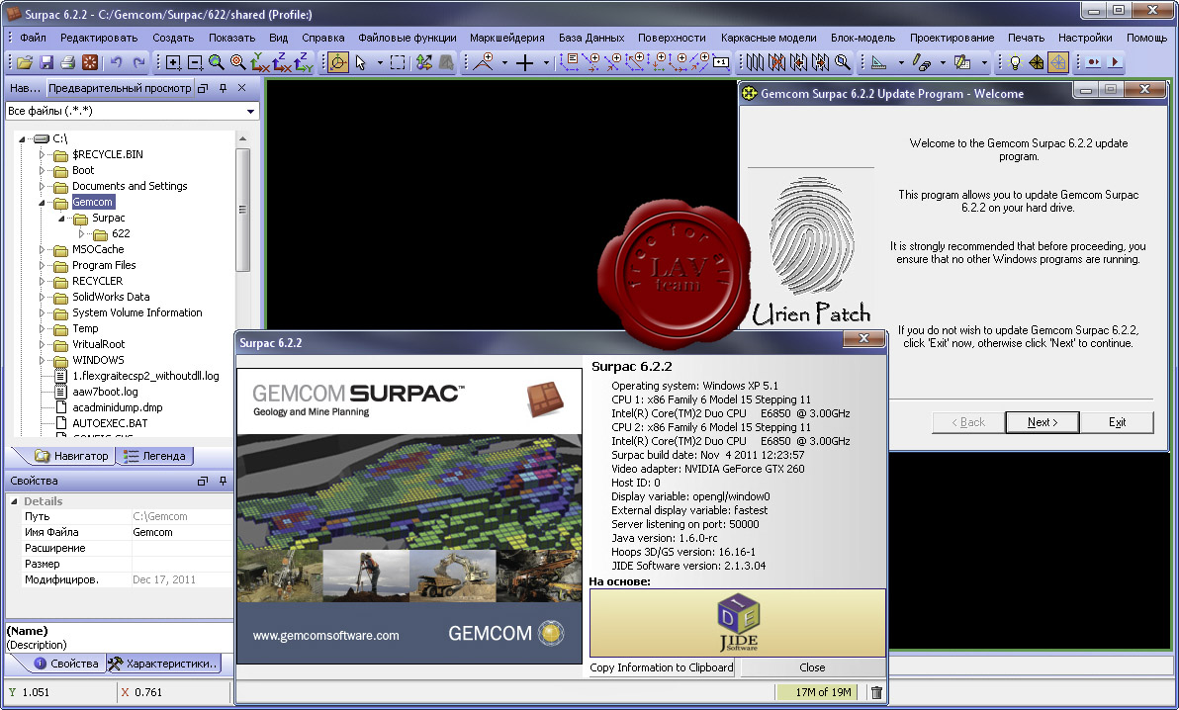Switch to the Навигатор tab
This screenshot has height=710, width=1179.
click(x=72, y=456)
